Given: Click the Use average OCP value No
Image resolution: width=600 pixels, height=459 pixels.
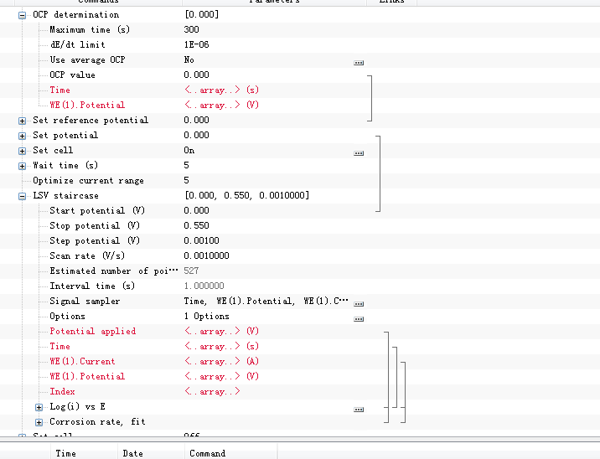Looking at the screenshot, I should (189, 60).
